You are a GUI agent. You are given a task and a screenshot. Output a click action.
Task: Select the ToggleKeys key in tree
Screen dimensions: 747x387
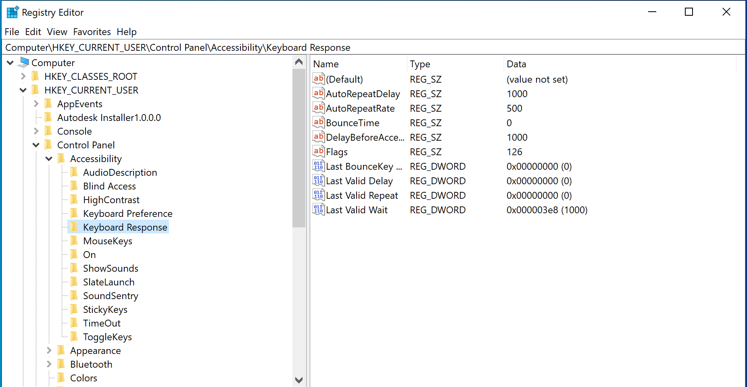pos(107,337)
